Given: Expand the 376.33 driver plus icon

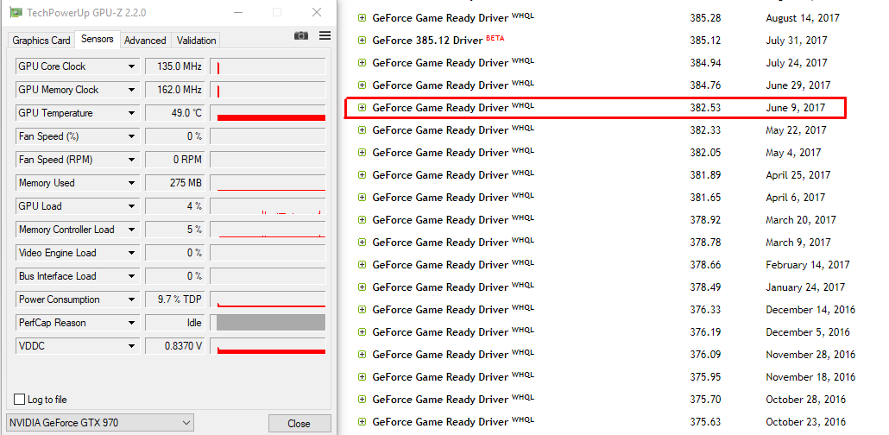Looking at the screenshot, I should point(362,310).
